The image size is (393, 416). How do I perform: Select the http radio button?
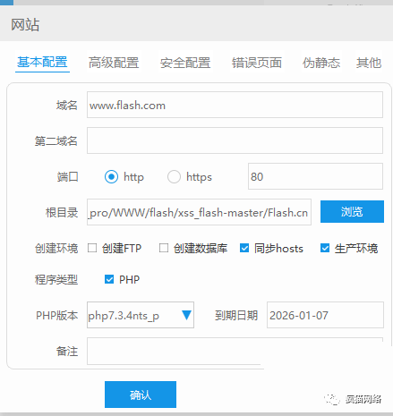(x=111, y=176)
